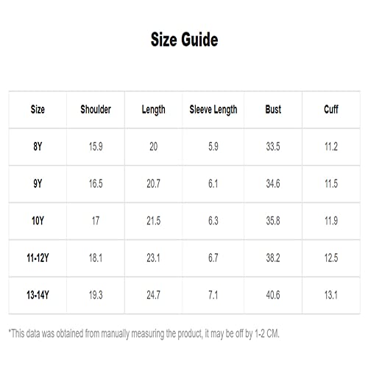Viewport: 368px width, 368px height.
Task: Click the 13.1 cuff value for 13-14Y
Action: [331, 295]
